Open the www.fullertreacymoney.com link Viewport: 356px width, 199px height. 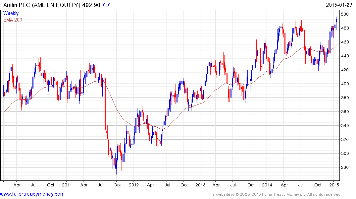point(32,194)
